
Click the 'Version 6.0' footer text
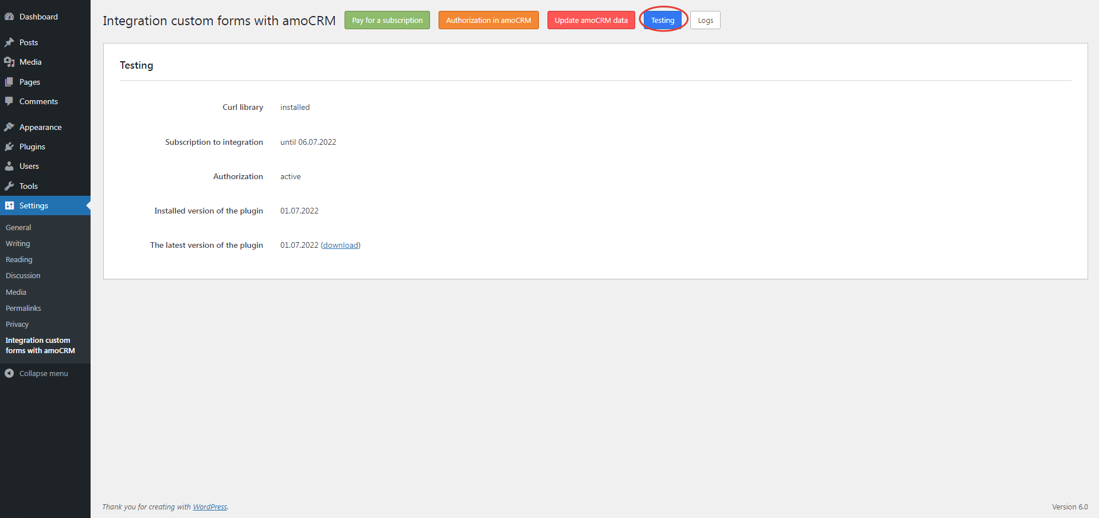(x=1070, y=507)
